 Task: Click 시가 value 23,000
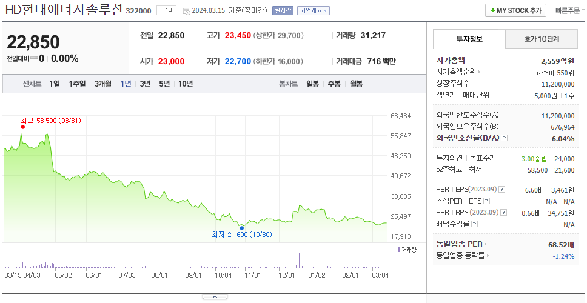click(x=171, y=61)
